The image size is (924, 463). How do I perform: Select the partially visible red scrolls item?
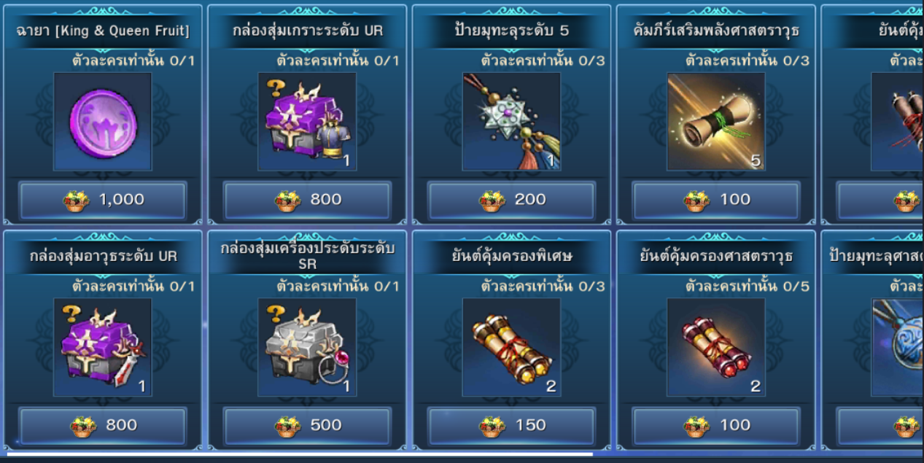(898, 121)
